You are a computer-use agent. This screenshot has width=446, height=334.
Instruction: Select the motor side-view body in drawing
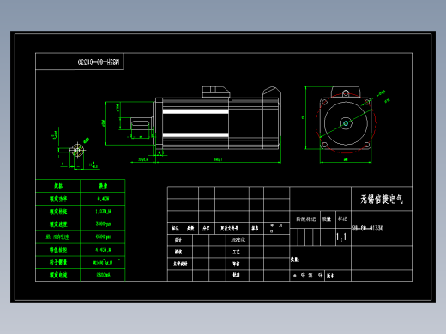[218, 123]
